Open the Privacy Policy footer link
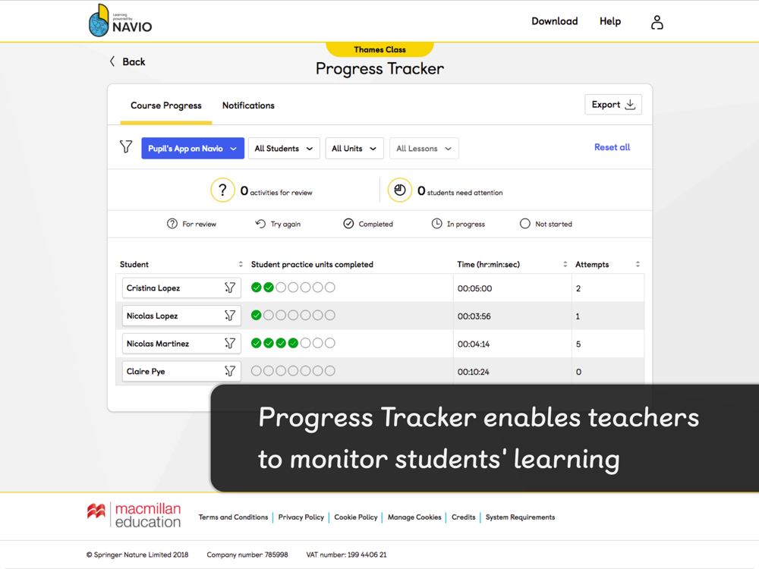 click(x=301, y=517)
